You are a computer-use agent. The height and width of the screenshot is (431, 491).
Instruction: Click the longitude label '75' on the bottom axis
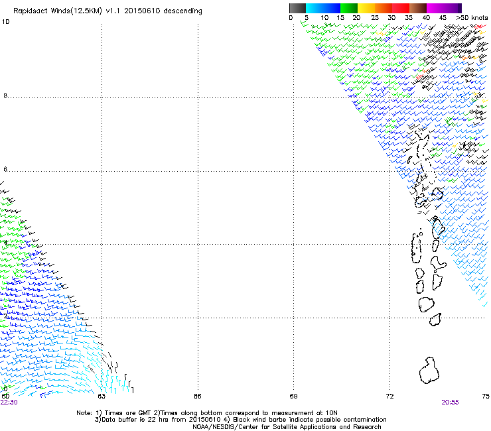pos(486,397)
